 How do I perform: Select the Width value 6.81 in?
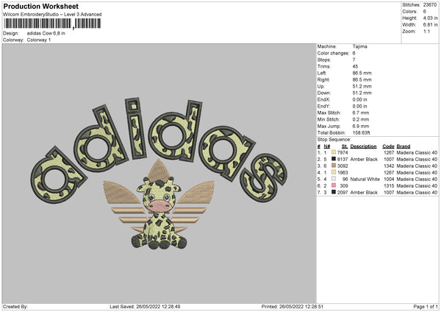pos(430,25)
